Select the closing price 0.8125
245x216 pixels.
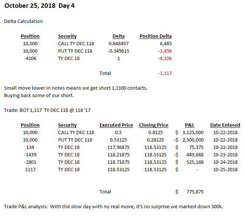coord(154,132)
